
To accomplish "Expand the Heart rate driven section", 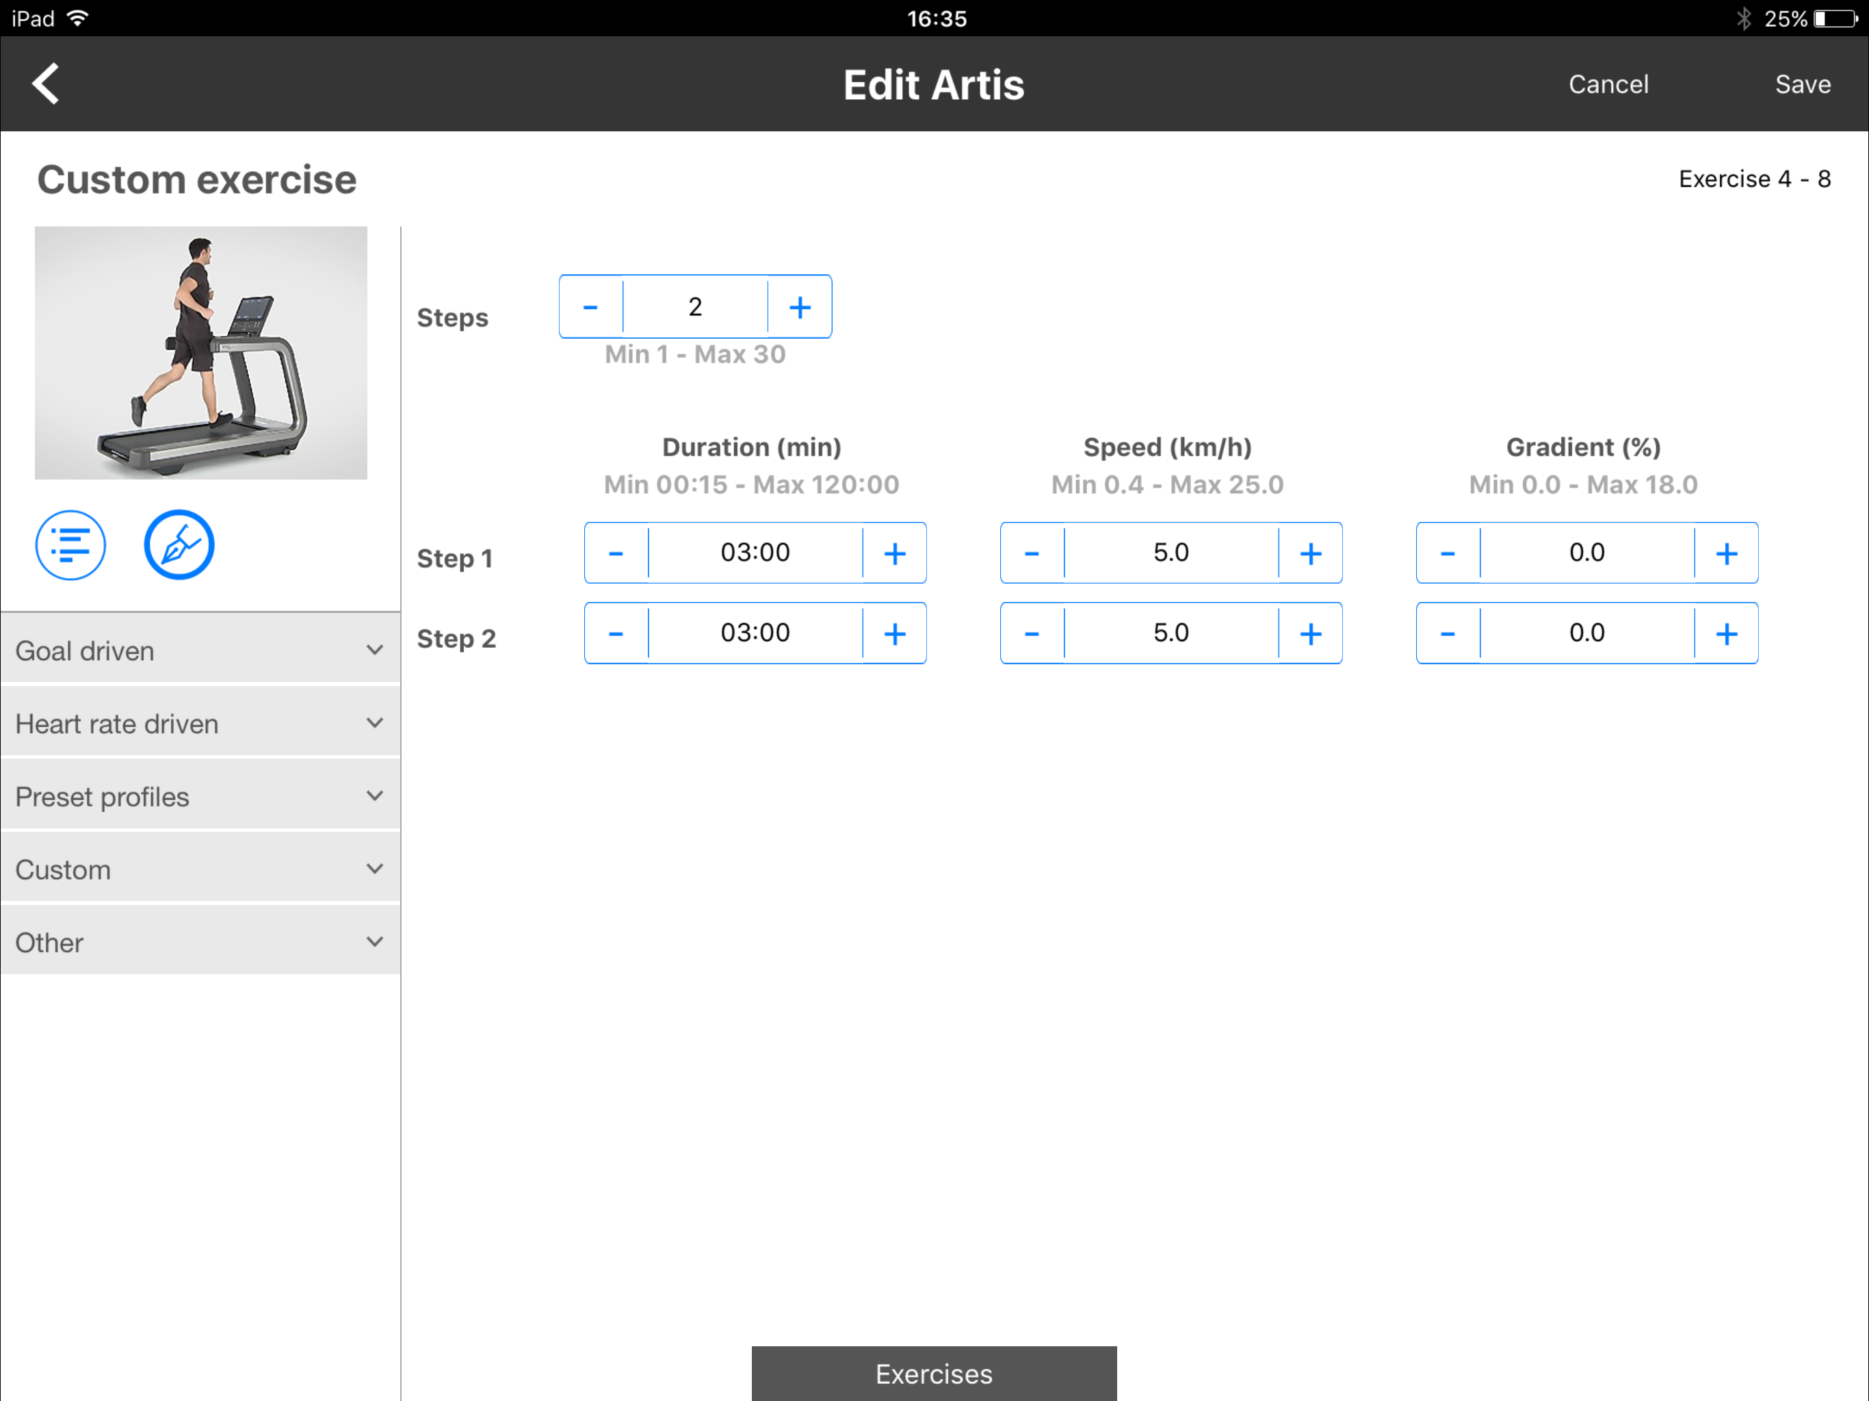I will [x=200, y=723].
